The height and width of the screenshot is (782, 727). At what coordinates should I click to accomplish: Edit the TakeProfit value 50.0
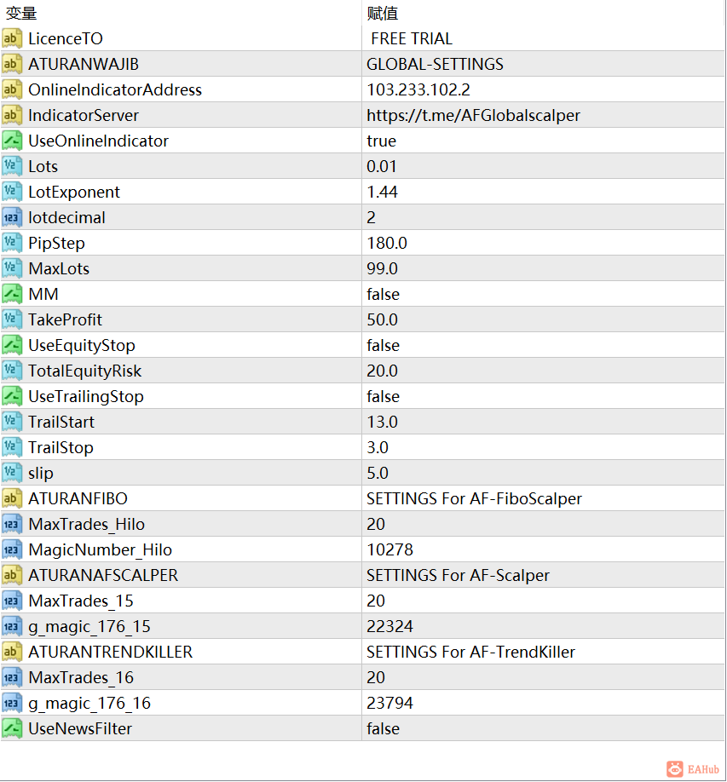[543, 319]
